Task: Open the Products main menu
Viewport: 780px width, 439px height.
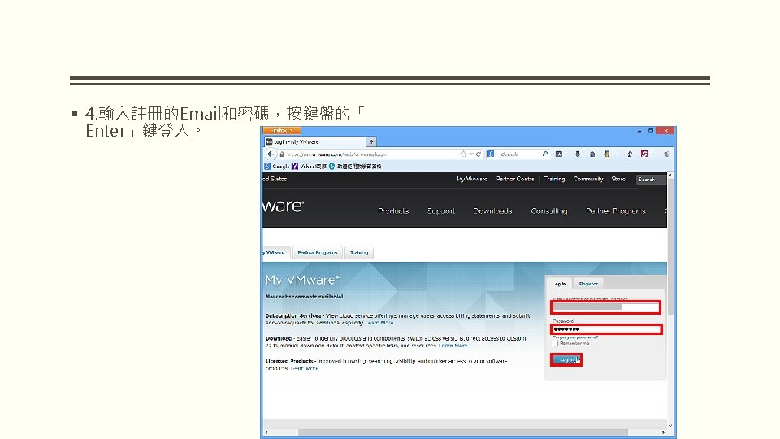Action: click(393, 211)
